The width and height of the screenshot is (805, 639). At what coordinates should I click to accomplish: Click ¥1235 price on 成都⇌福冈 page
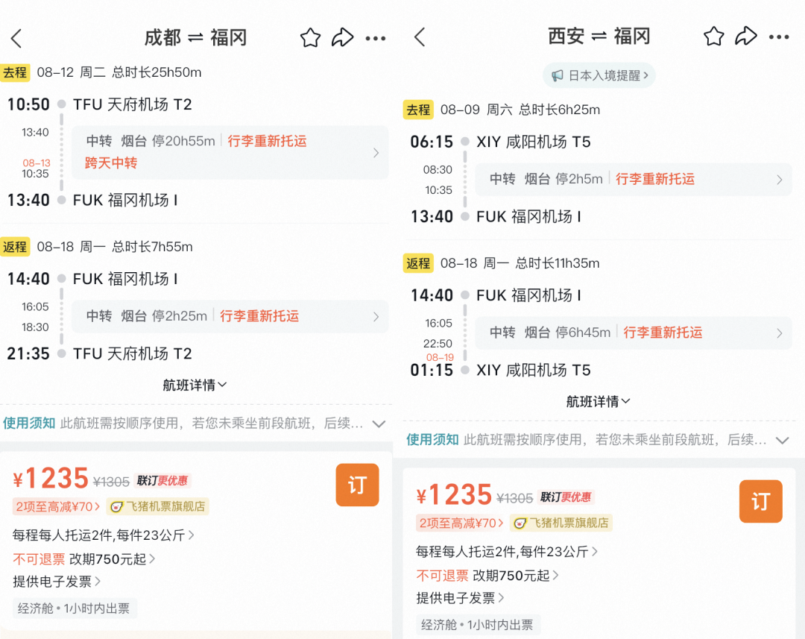[x=51, y=479]
